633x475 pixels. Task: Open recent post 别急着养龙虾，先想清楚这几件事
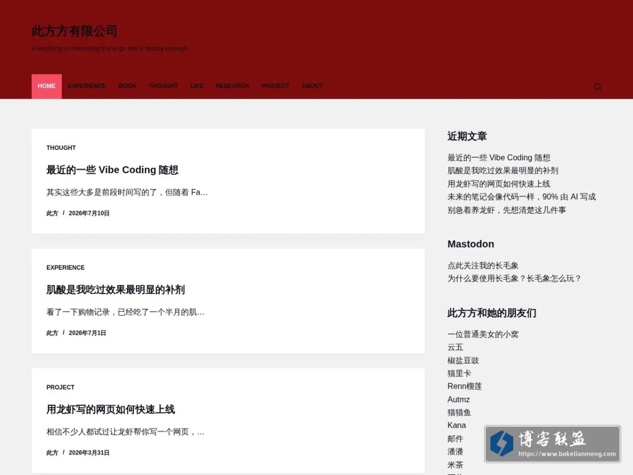tap(507, 210)
